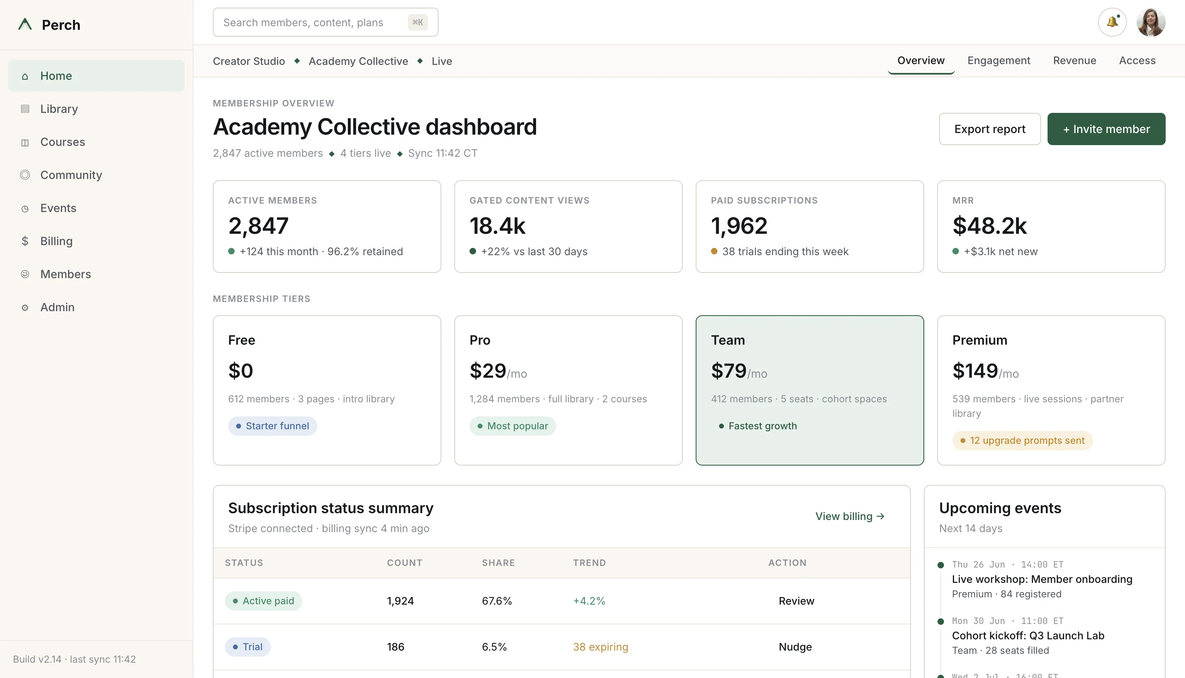Viewport: 1185px width, 678px height.
Task: Click Nudge action for Trial
Action: [x=795, y=647]
